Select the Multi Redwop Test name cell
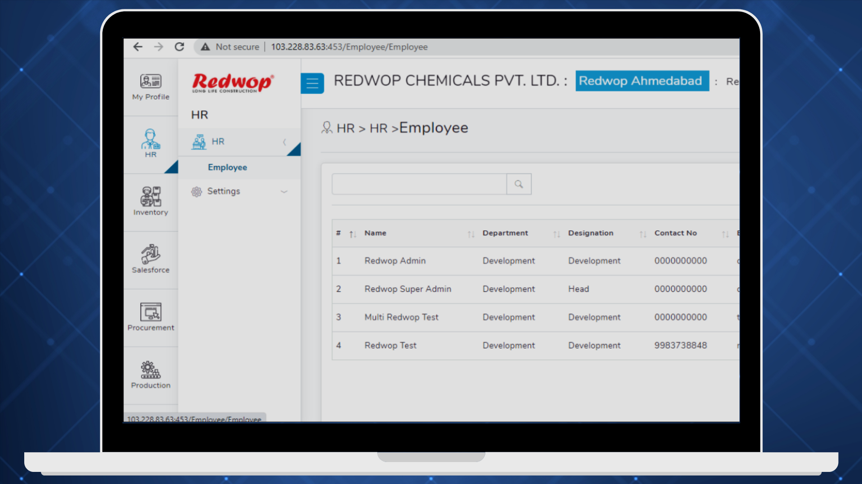The height and width of the screenshot is (484, 862). [x=401, y=317]
